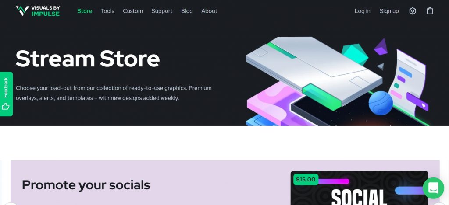Click the Visuals by Impulse logo
The height and width of the screenshot is (205, 449).
pyautogui.click(x=38, y=11)
